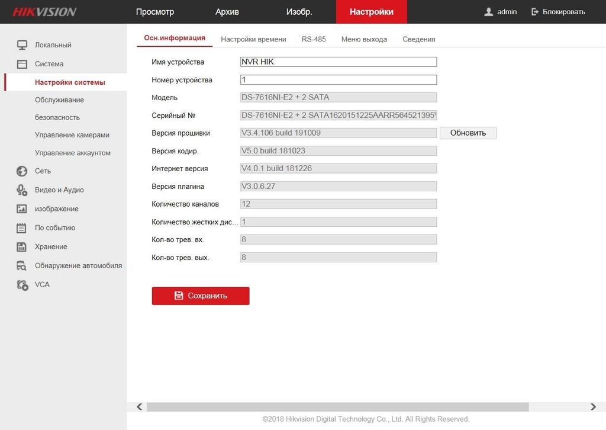This screenshot has height=430, width=606.
Task: Open the Хранение floppy disk icon
Action: 22,247
